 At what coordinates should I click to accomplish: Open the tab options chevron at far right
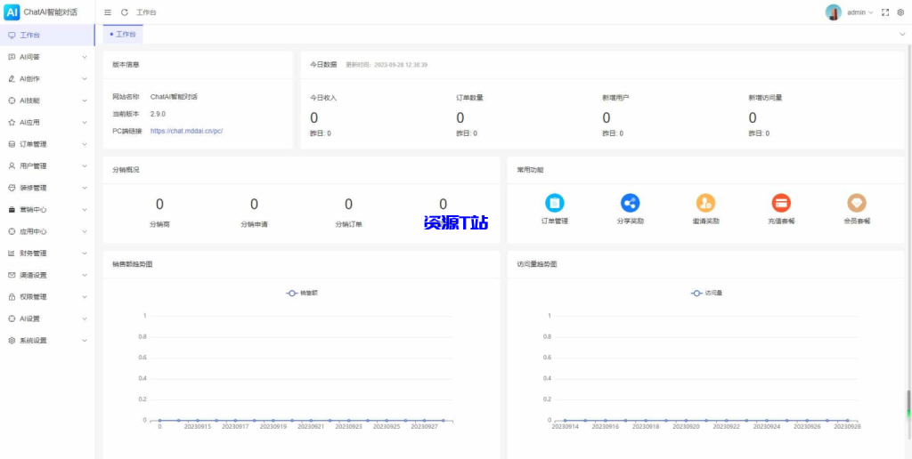[x=902, y=35]
